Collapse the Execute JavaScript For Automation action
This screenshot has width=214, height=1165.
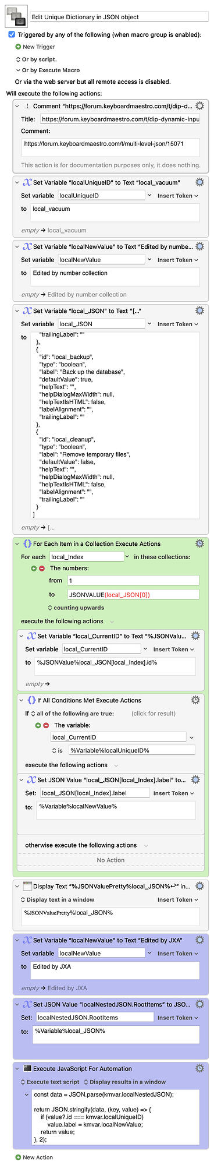(17, 1068)
